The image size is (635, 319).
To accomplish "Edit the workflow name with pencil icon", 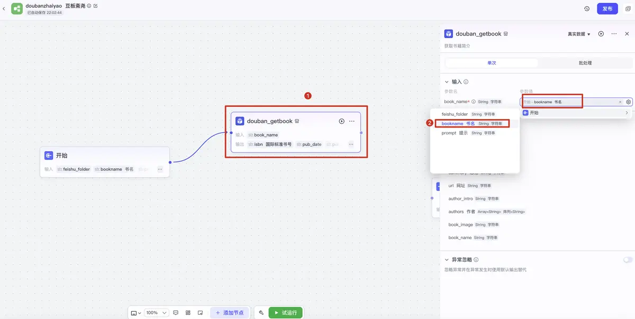I will point(96,6).
